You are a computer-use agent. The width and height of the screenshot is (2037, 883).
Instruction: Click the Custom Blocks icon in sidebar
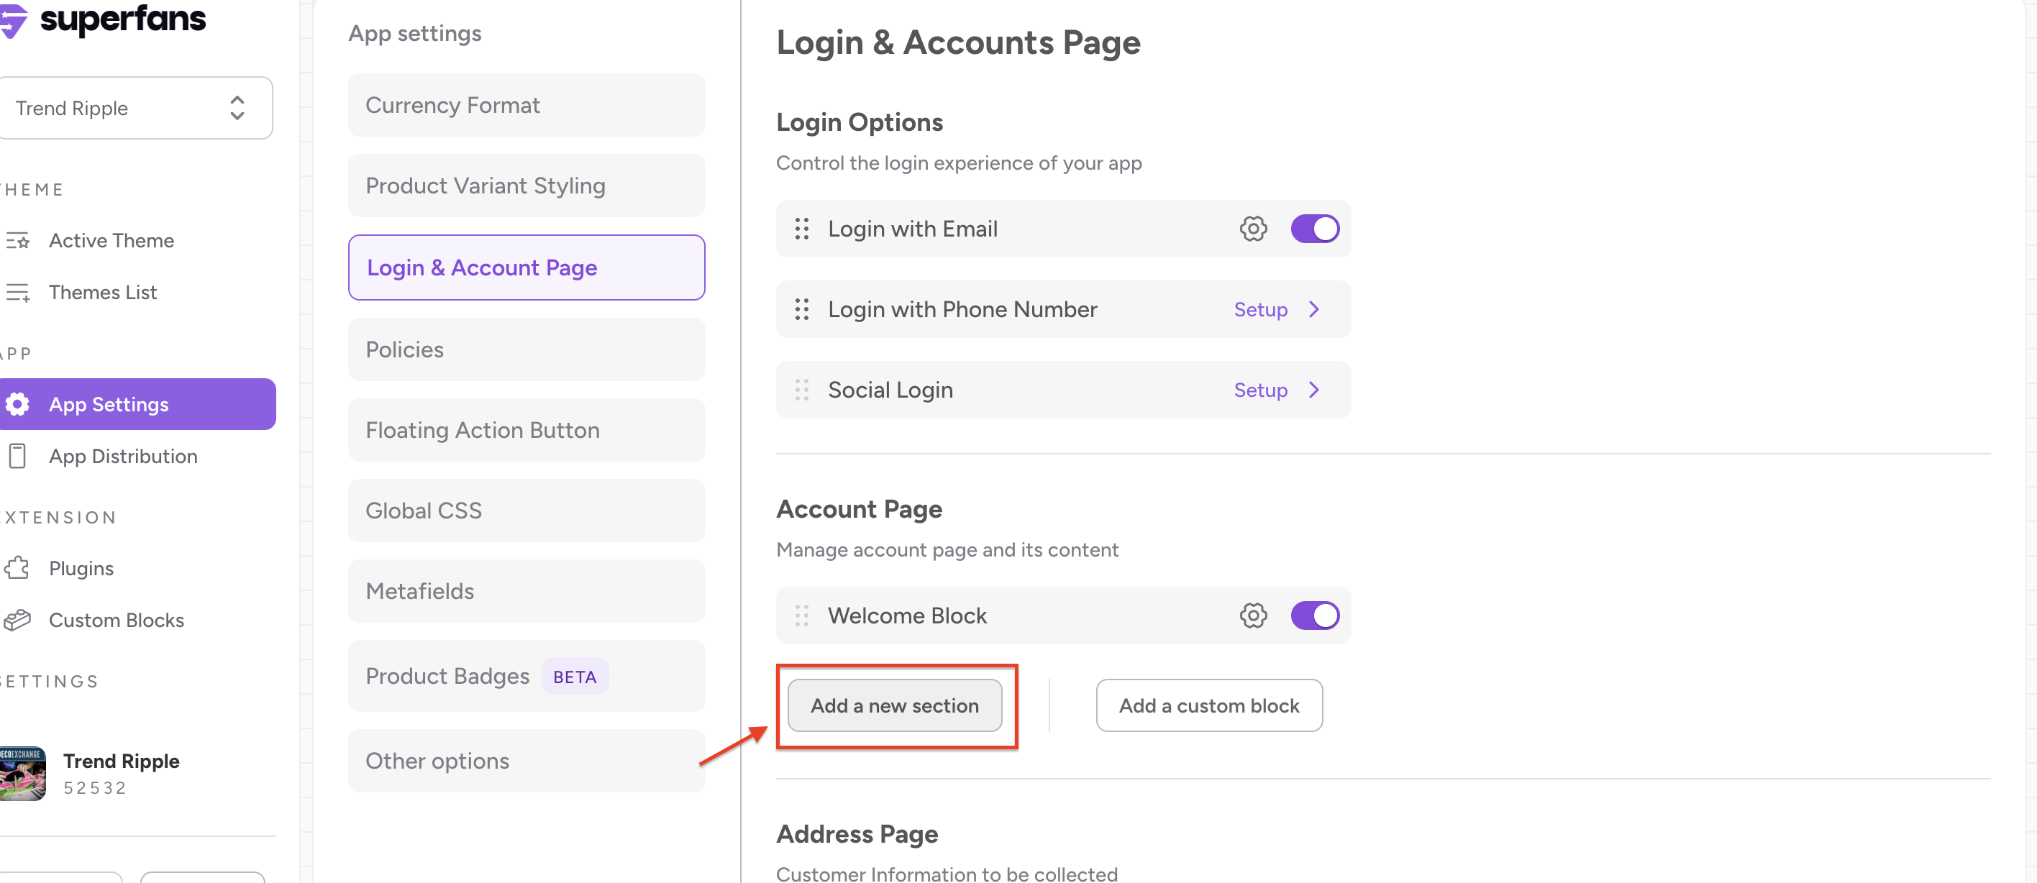pos(17,621)
